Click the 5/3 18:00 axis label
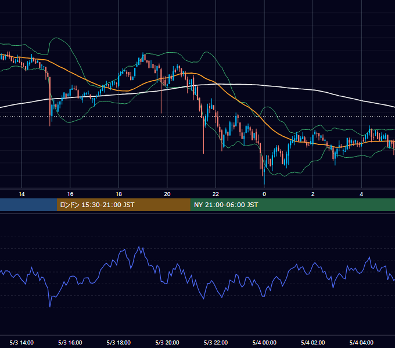Screen dimensions: 395x348 [119, 342]
